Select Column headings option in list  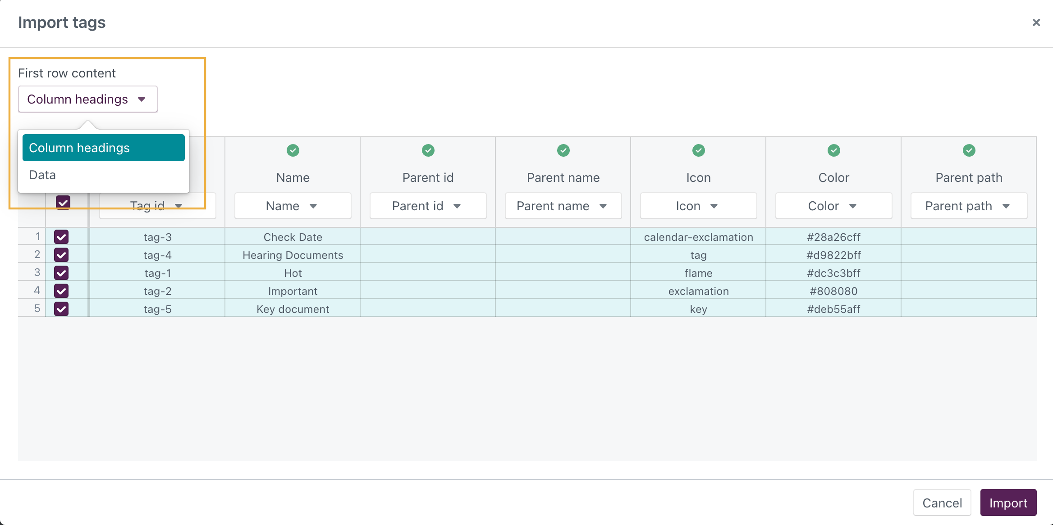(103, 148)
